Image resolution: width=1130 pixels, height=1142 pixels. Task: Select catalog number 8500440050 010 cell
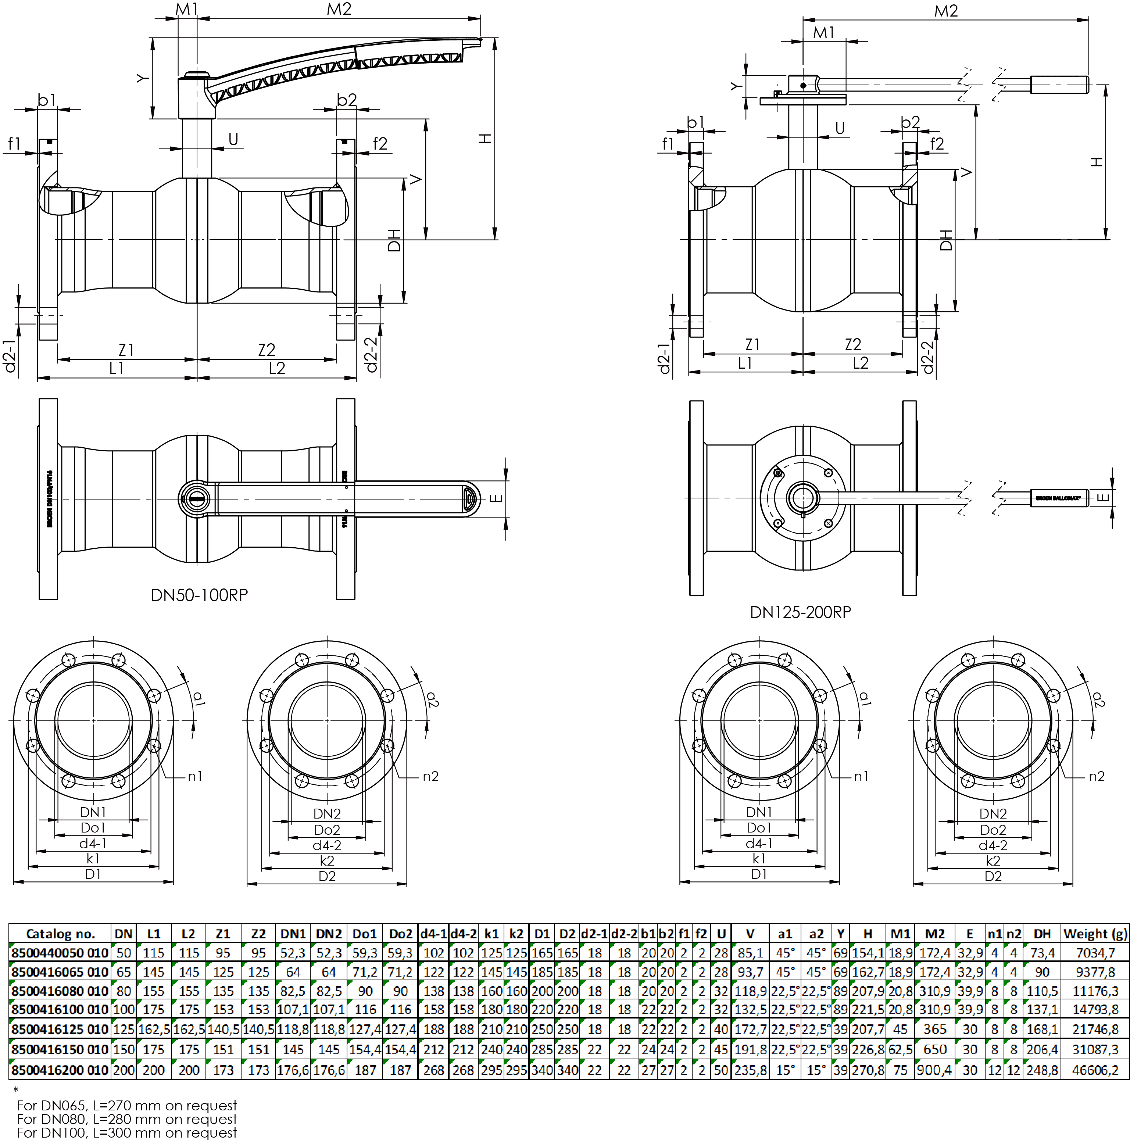[60, 953]
